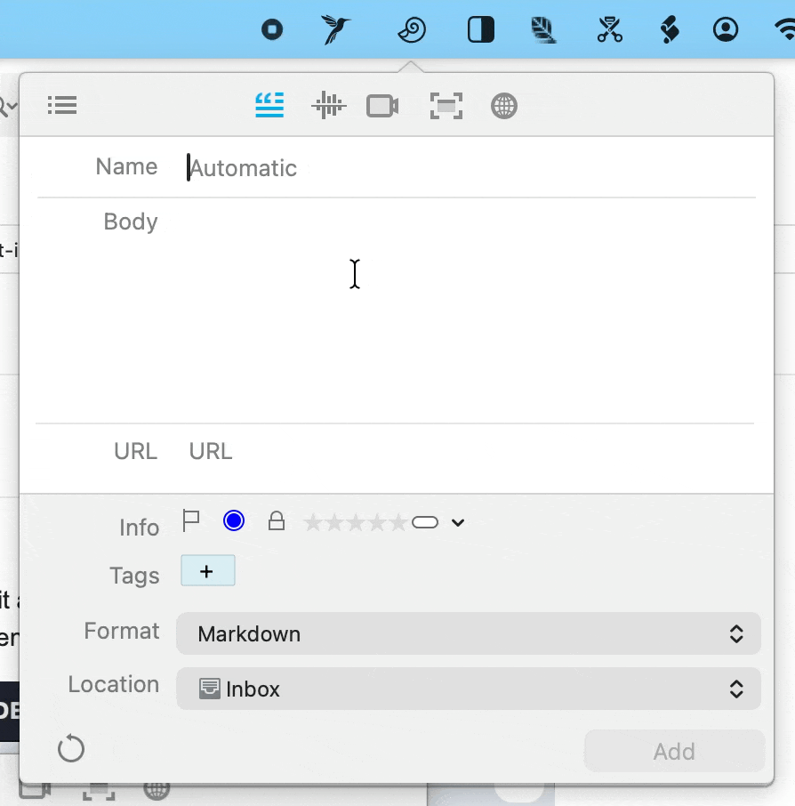This screenshot has height=806, width=795.
Task: Click the leaf icon in the menu bar
Action: pos(543,30)
